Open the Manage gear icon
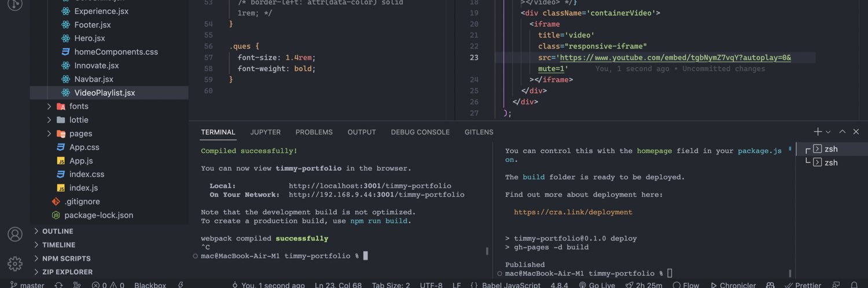This screenshot has height=288, width=868. coord(15,264)
